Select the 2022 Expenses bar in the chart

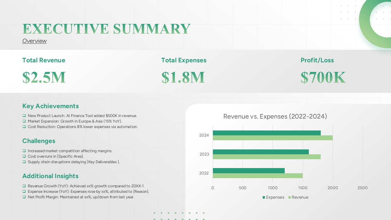pyautogui.click(x=249, y=170)
